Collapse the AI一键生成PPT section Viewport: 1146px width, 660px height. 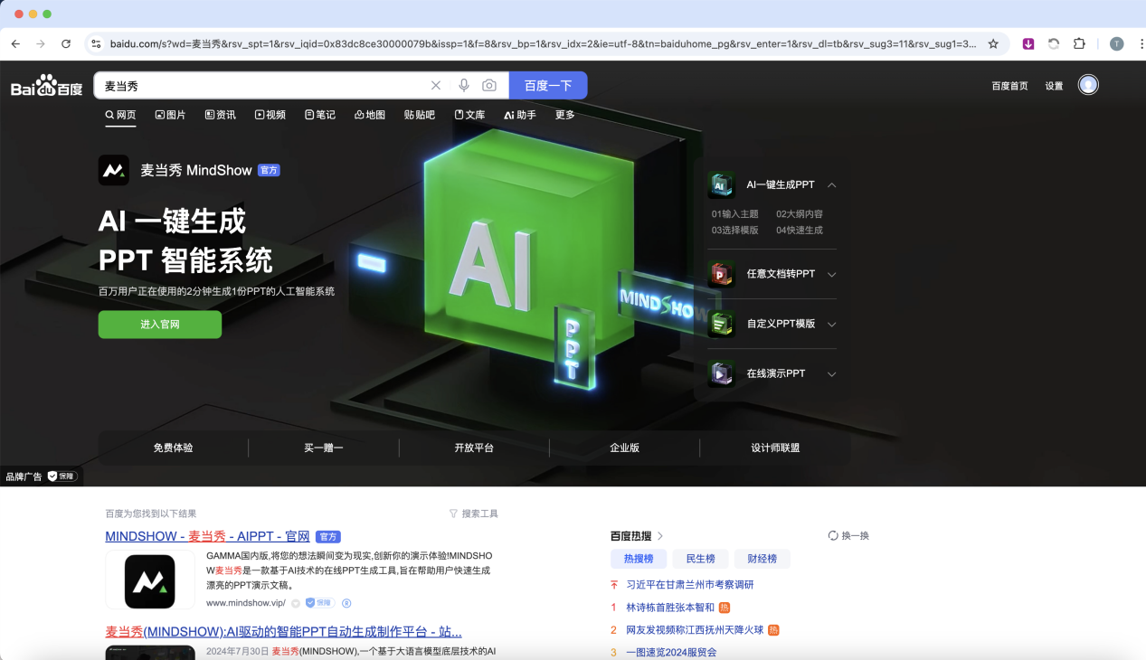[831, 184]
